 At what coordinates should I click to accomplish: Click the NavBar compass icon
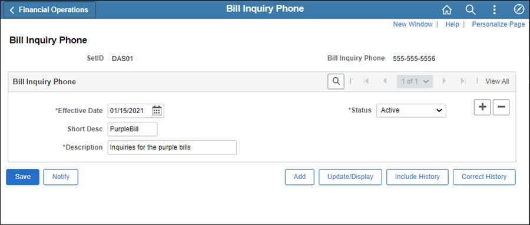tap(518, 9)
